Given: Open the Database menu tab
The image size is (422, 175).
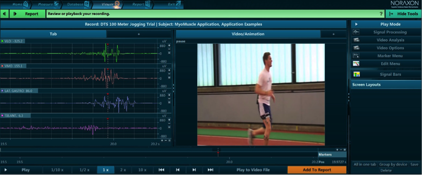Looking at the screenshot, I should (78, 4).
